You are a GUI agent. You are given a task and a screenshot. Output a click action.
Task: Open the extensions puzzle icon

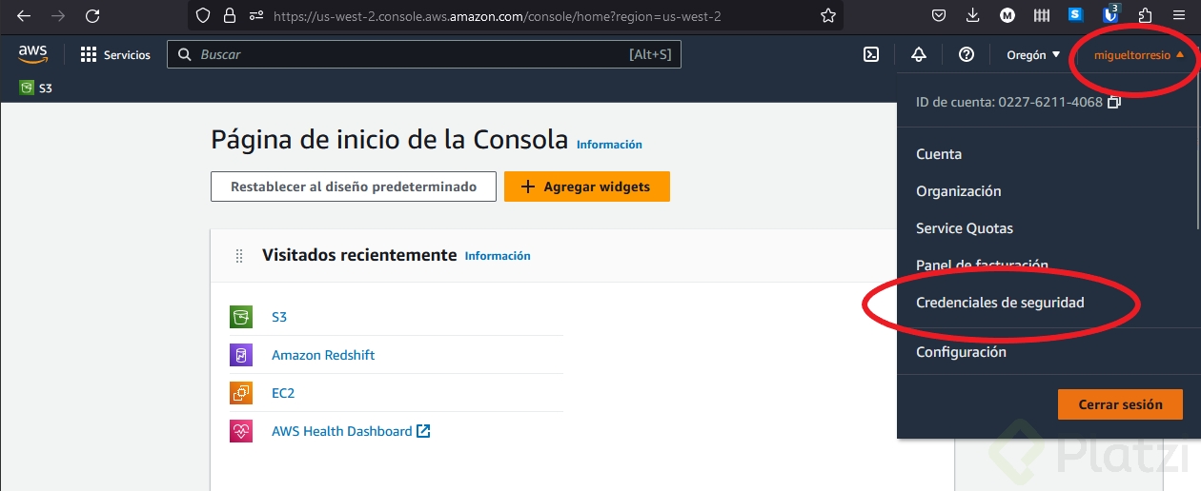pos(1145,15)
